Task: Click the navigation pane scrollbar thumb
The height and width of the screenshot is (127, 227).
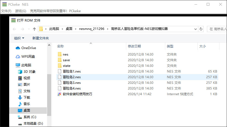Action: click(49, 95)
